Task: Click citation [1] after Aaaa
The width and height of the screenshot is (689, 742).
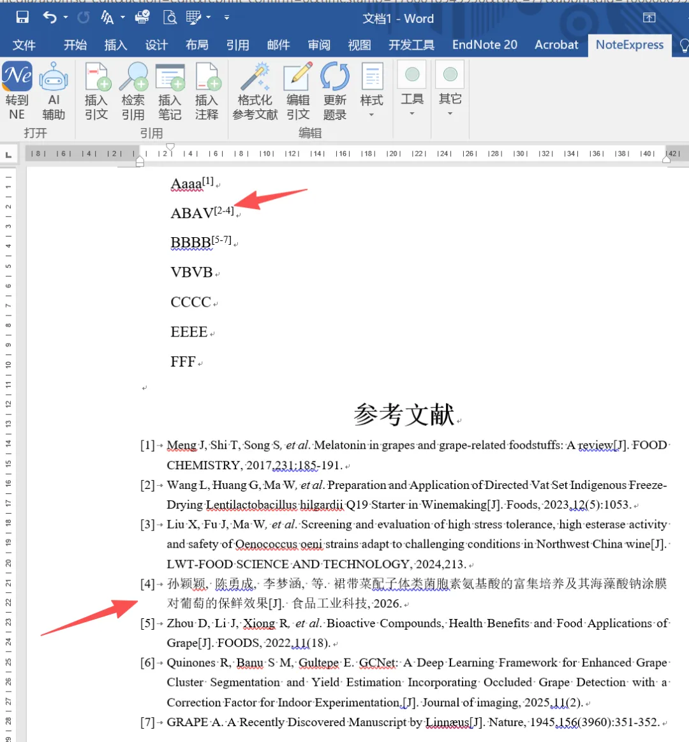Action: pos(208,181)
